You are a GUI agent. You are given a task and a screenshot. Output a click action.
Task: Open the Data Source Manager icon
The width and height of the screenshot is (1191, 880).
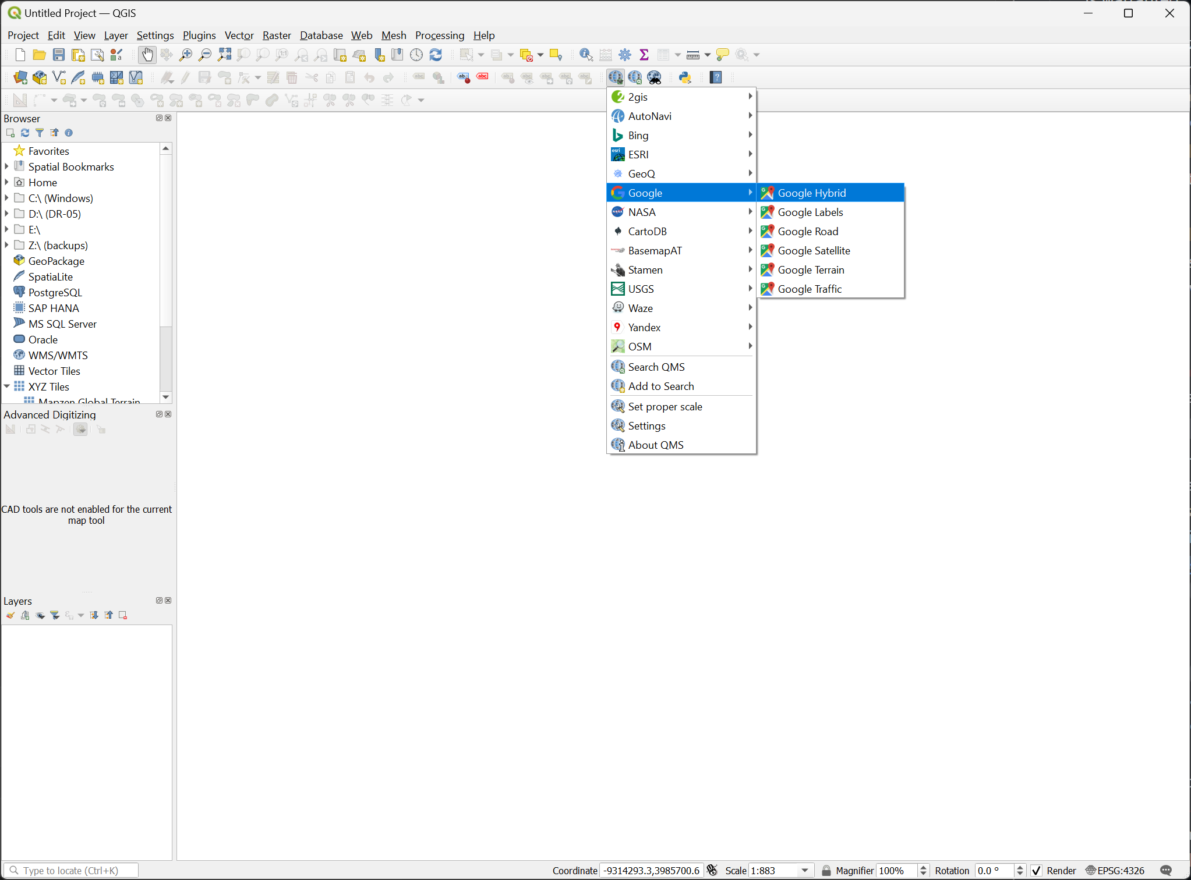point(20,77)
